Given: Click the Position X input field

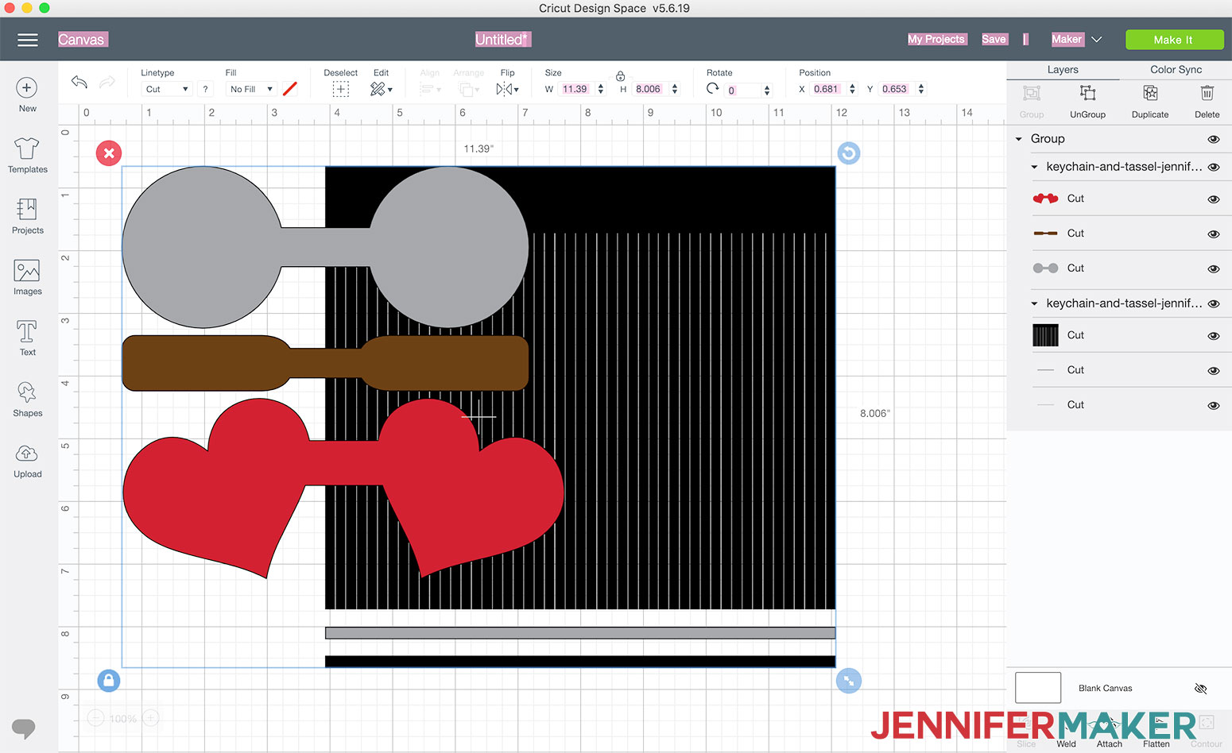Looking at the screenshot, I should click(827, 89).
